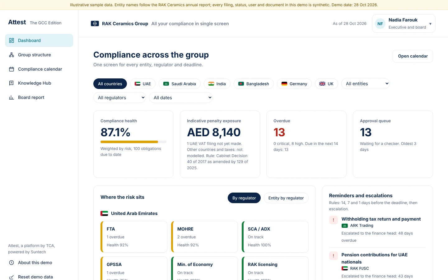Click the alert icon beside Withholding tax return
The image size is (448, 280).
[334, 220]
